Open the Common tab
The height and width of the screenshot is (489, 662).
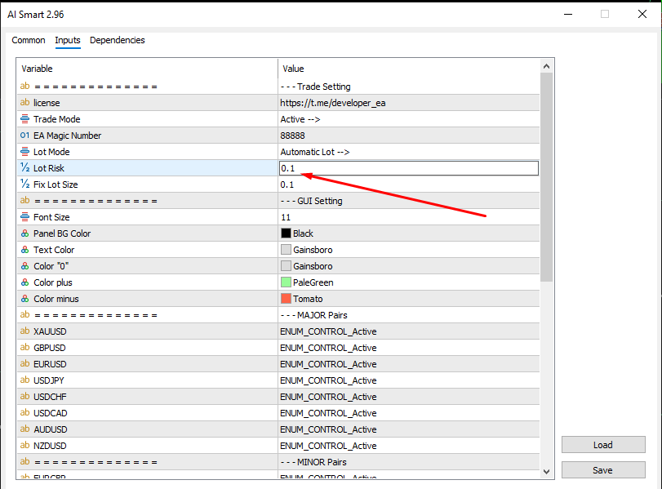[x=29, y=40]
